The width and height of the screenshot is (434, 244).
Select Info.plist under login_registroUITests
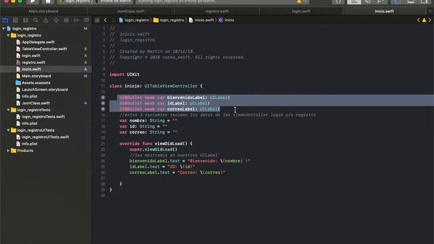click(x=29, y=144)
